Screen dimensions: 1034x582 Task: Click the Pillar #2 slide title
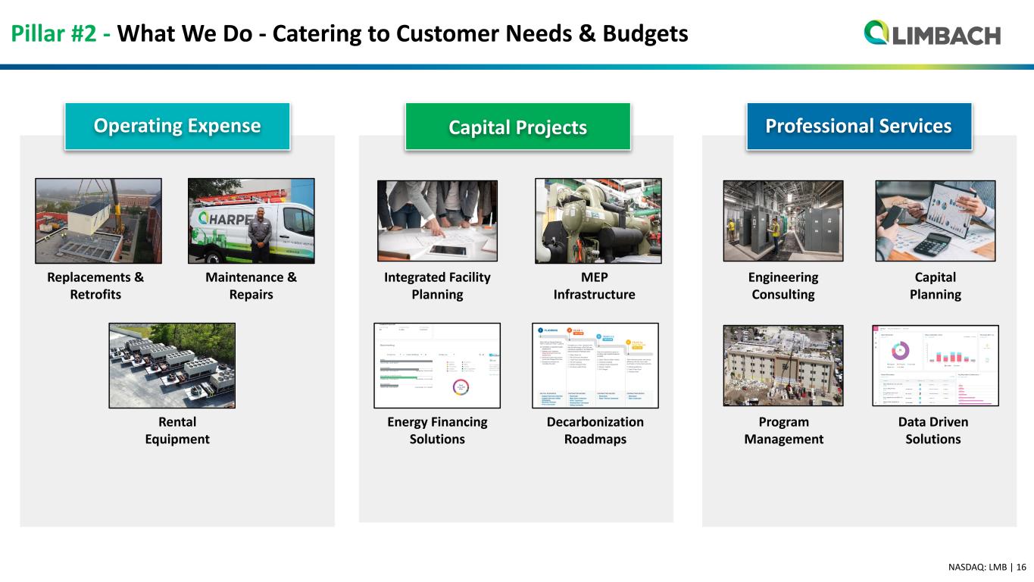point(348,33)
